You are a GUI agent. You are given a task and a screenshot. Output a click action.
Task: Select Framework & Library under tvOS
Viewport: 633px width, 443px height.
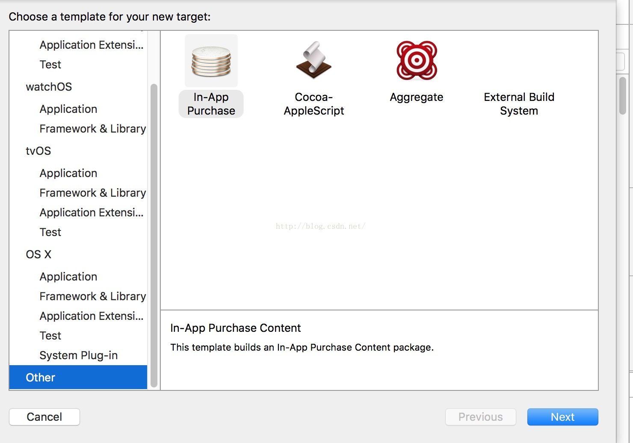(93, 193)
